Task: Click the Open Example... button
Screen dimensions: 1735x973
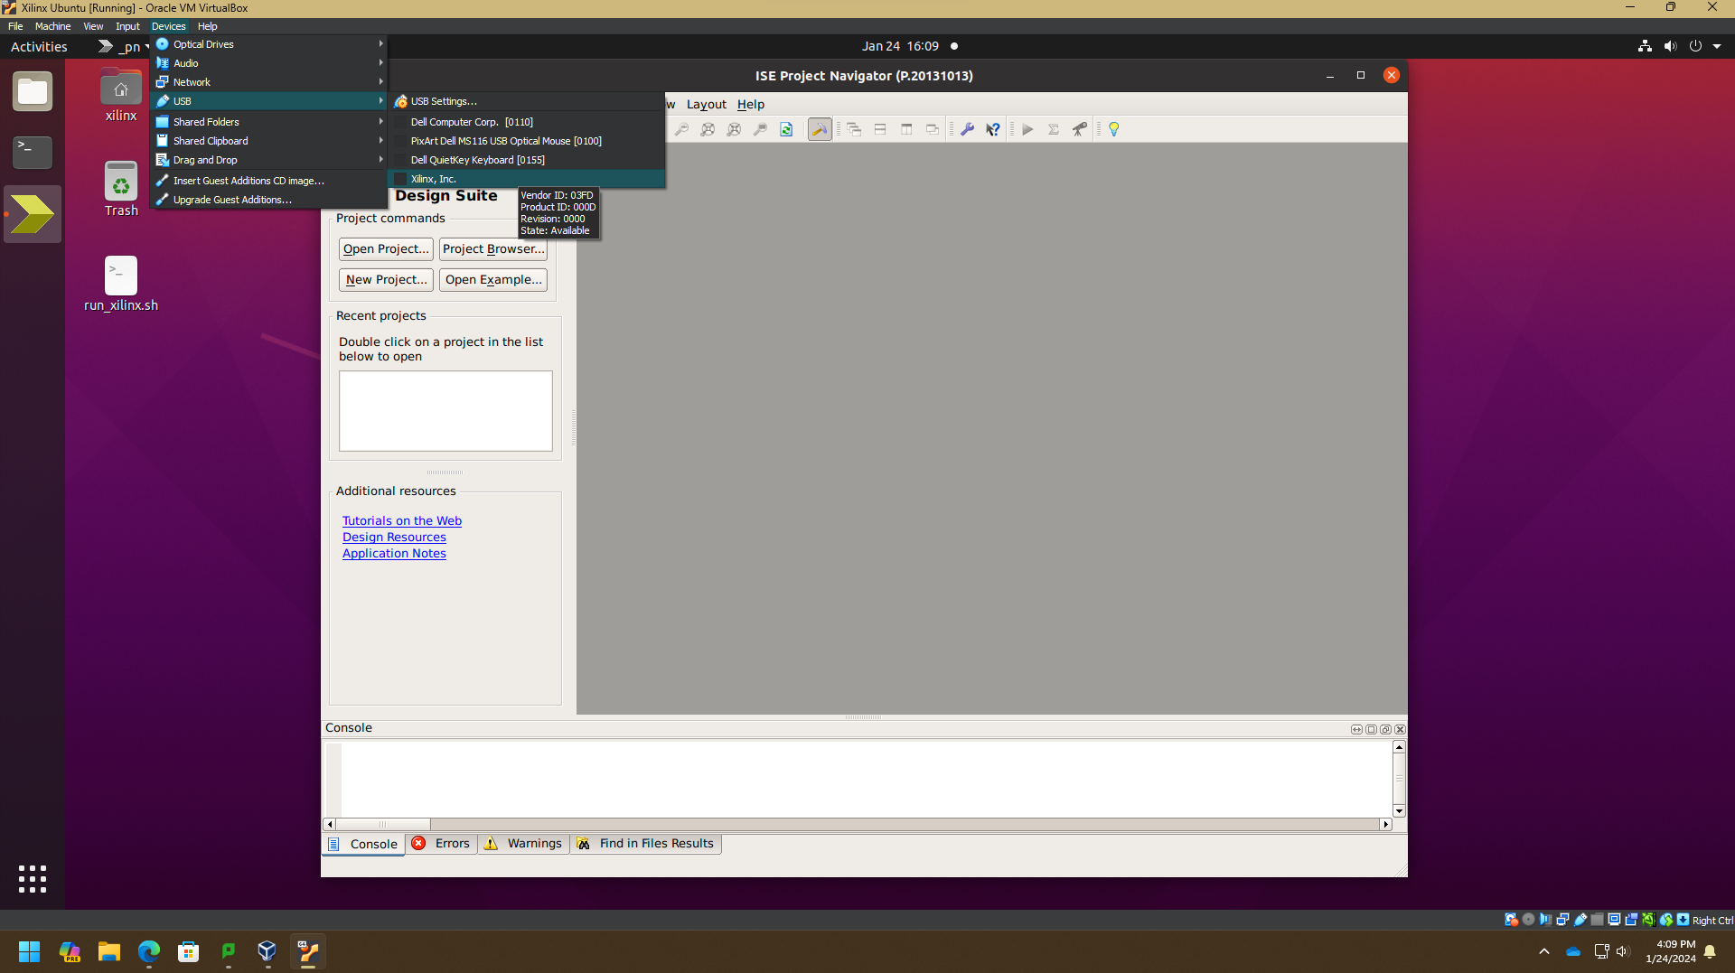Action: click(x=493, y=279)
